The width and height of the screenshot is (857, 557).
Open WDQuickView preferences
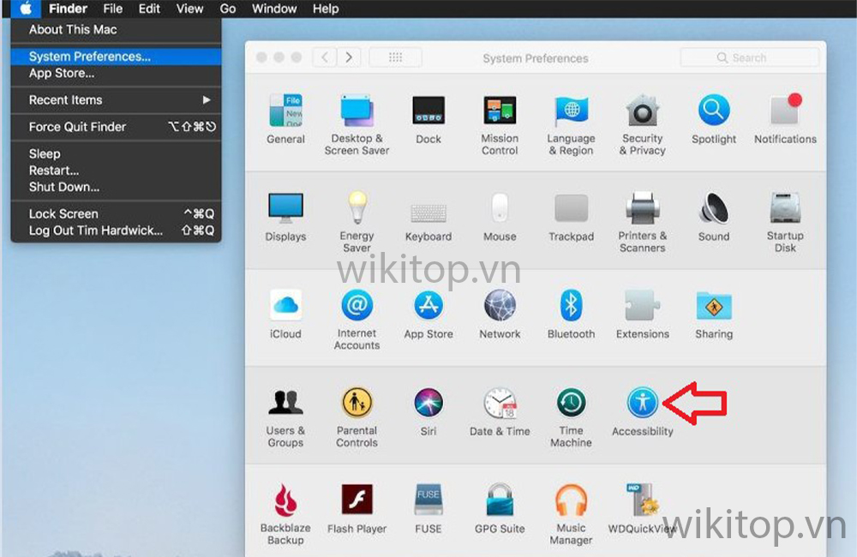[x=642, y=509]
